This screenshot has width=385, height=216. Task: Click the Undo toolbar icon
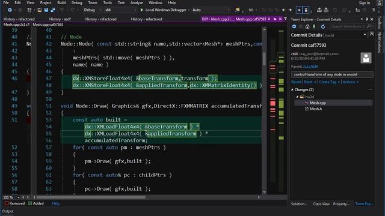[62, 10]
